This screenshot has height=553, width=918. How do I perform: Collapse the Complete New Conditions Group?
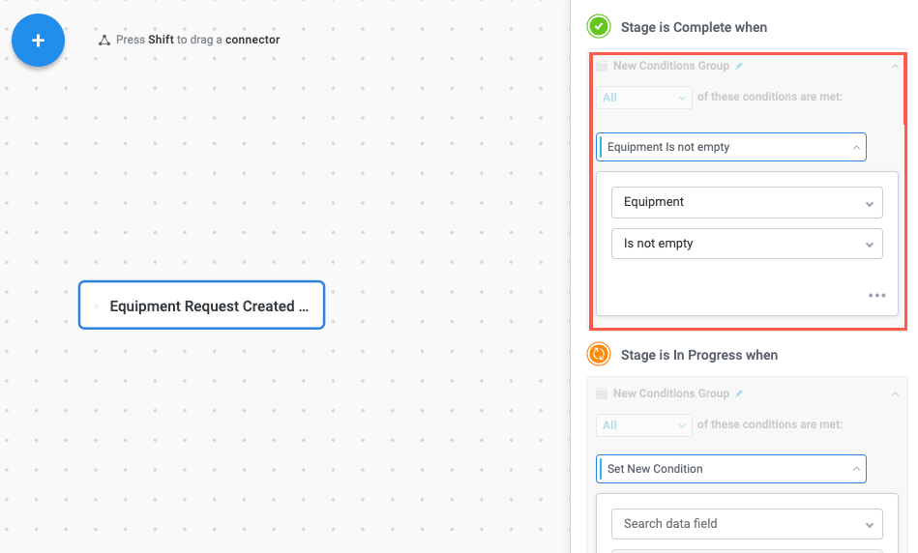[x=895, y=66]
